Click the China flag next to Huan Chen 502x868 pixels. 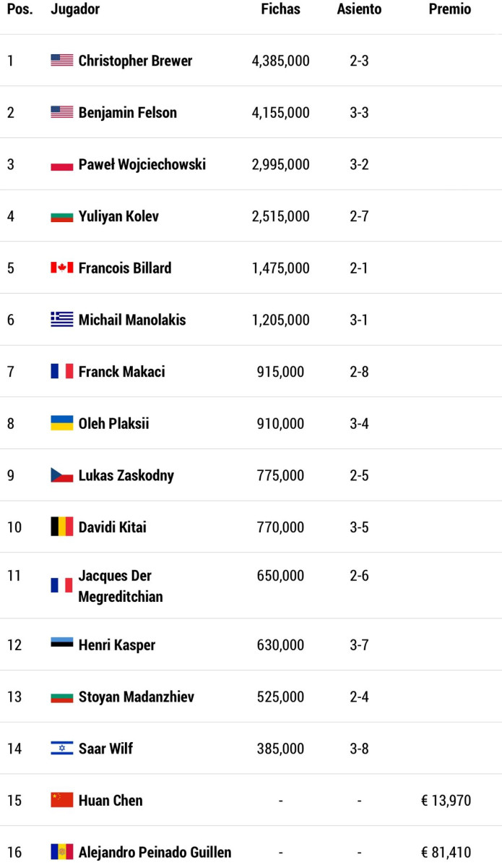61,800
